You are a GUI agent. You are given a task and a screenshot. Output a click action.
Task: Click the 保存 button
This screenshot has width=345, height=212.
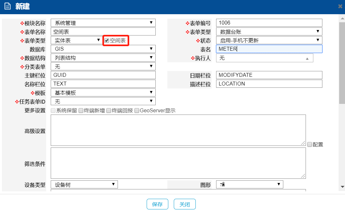pos(157,204)
